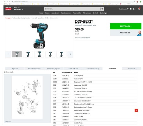Select the second drill thumbnail
143x126 pixels.
[28, 54]
